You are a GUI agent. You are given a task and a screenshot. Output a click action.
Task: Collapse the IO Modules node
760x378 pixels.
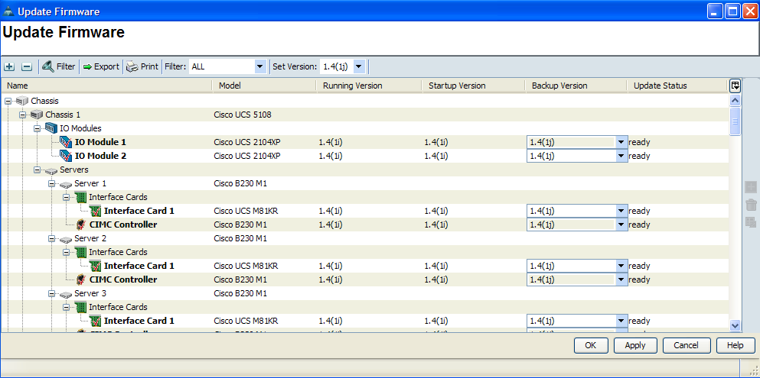(x=38, y=128)
